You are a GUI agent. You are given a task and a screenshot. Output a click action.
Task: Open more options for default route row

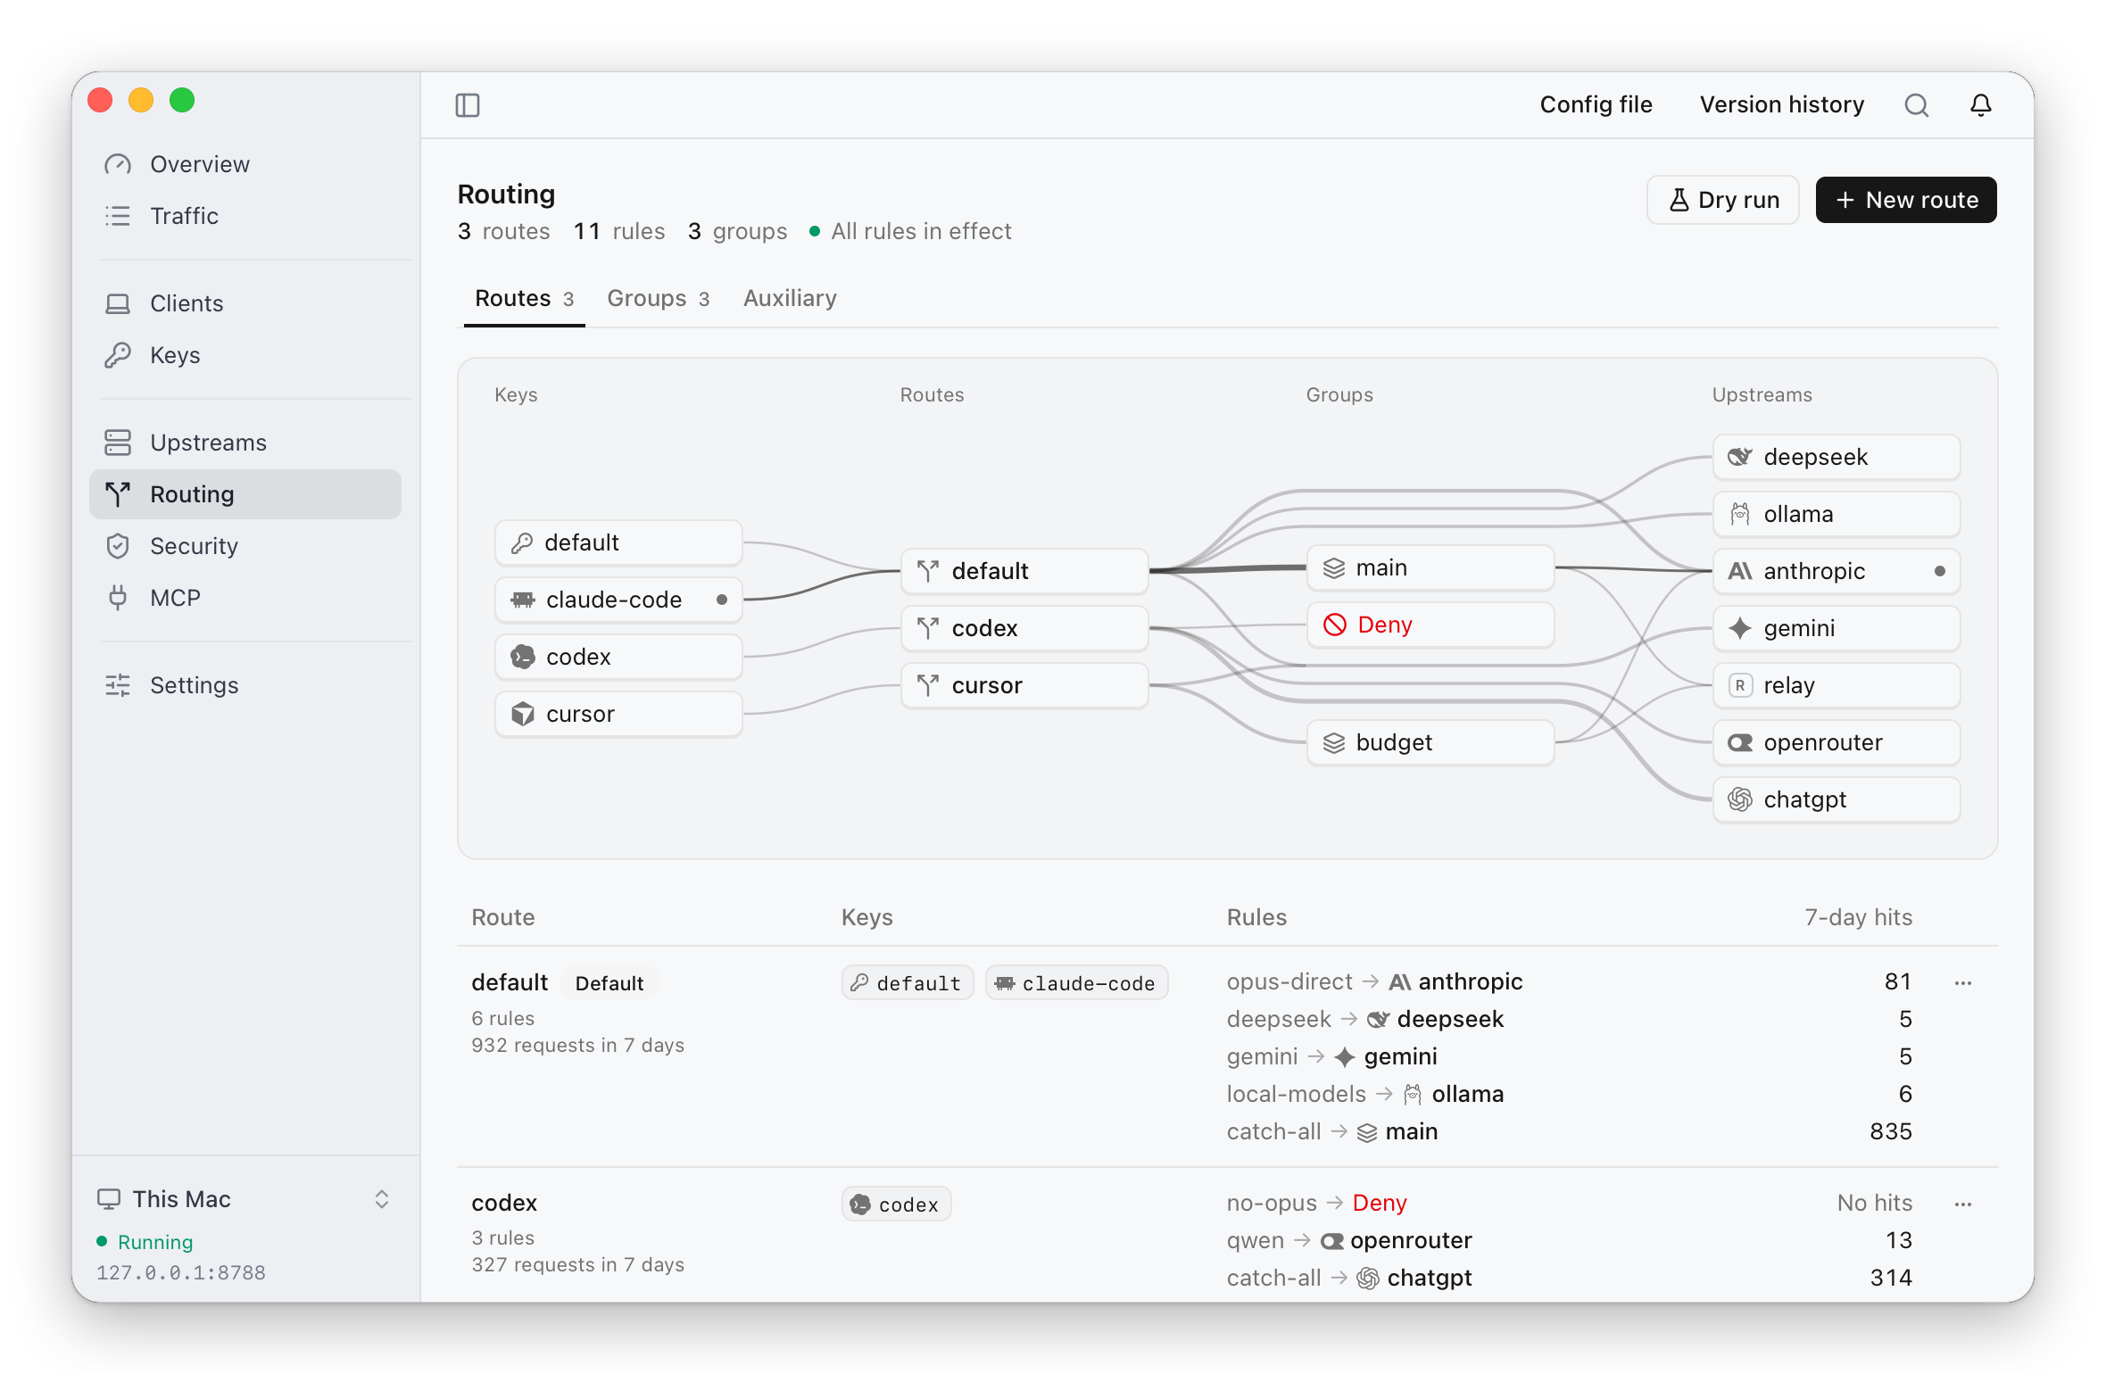click(1963, 982)
